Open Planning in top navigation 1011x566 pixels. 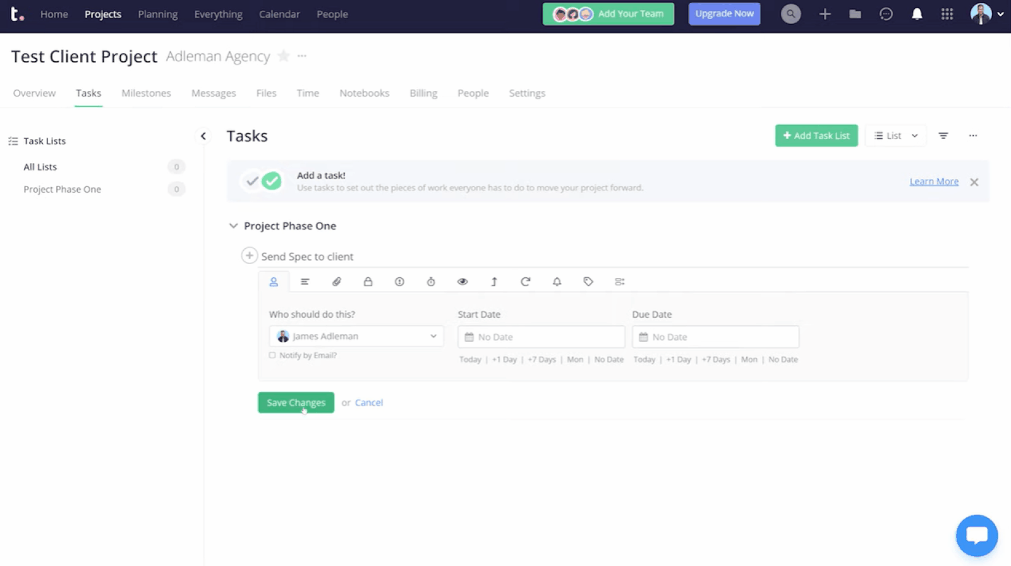click(158, 14)
